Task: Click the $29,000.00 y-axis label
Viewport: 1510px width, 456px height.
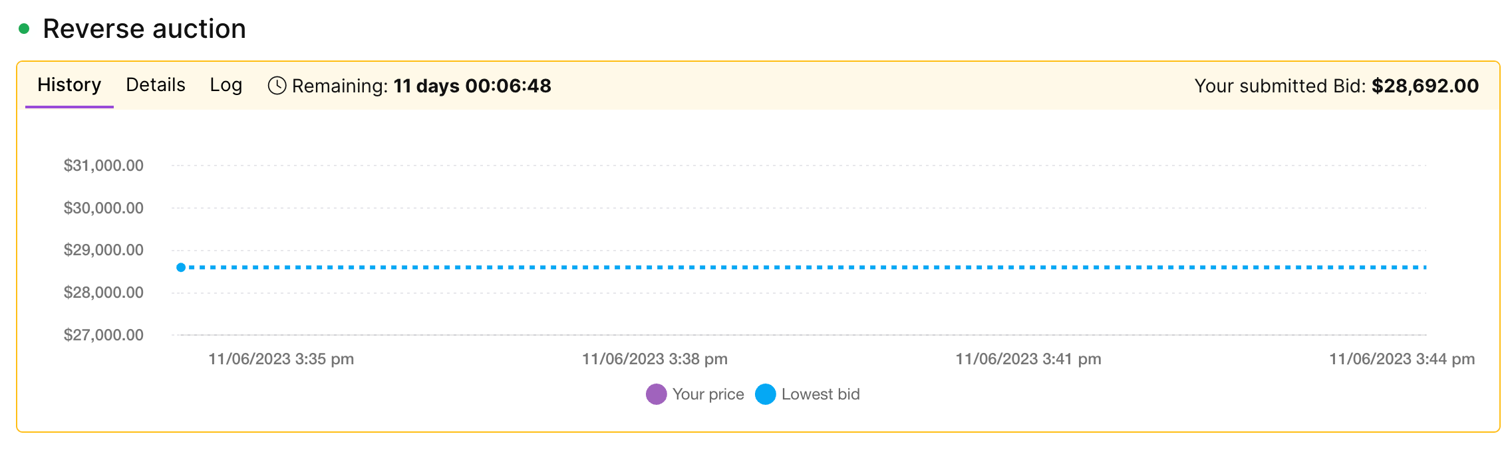Action: (x=104, y=250)
